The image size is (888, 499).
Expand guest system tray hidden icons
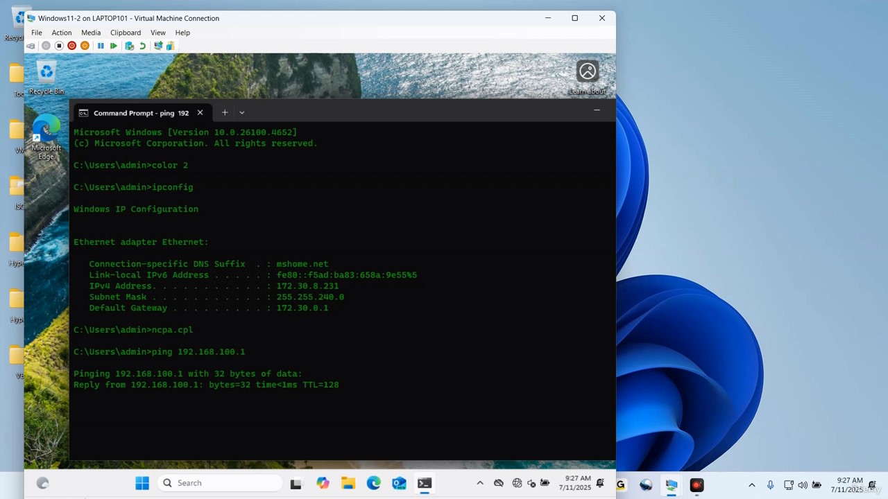pos(479,483)
